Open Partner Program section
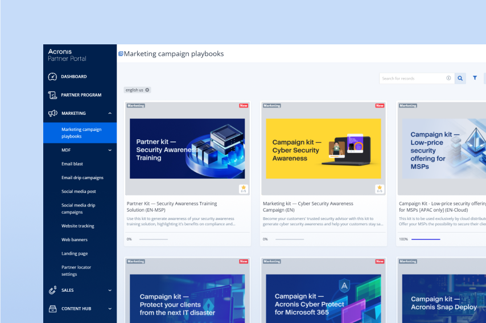486x323 pixels. pos(81,95)
